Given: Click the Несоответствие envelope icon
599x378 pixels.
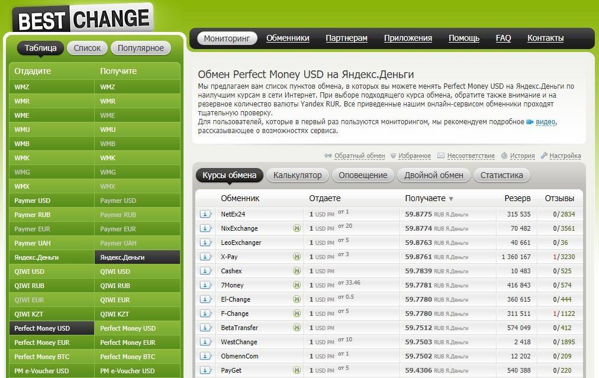Looking at the screenshot, I should coord(441,156).
